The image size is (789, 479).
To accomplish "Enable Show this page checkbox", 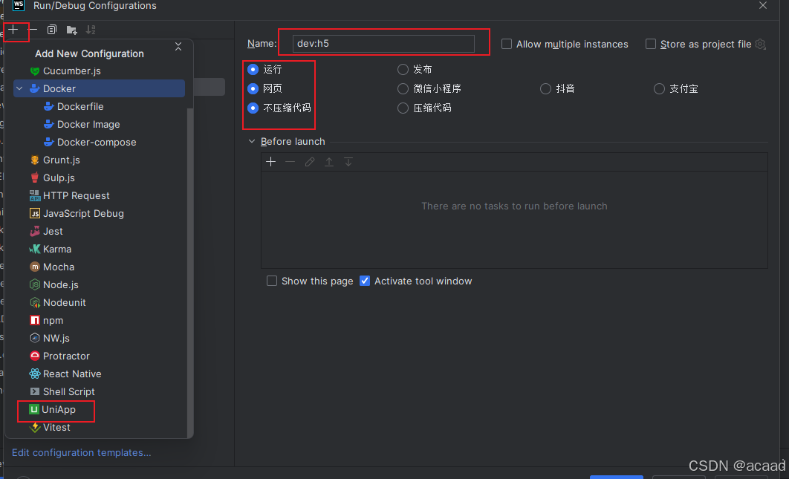I will pos(272,281).
